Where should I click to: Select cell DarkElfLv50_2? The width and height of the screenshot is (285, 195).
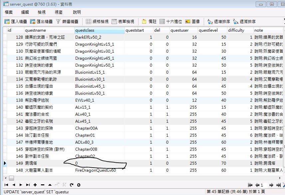pos(99,37)
